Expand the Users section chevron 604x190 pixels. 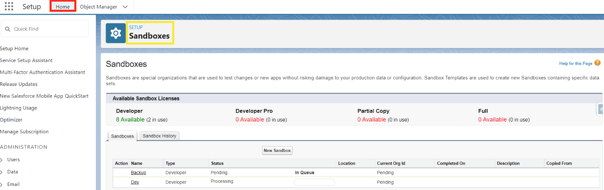click(2, 160)
